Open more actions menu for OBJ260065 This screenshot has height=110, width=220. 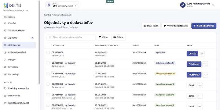(x=200, y=85)
